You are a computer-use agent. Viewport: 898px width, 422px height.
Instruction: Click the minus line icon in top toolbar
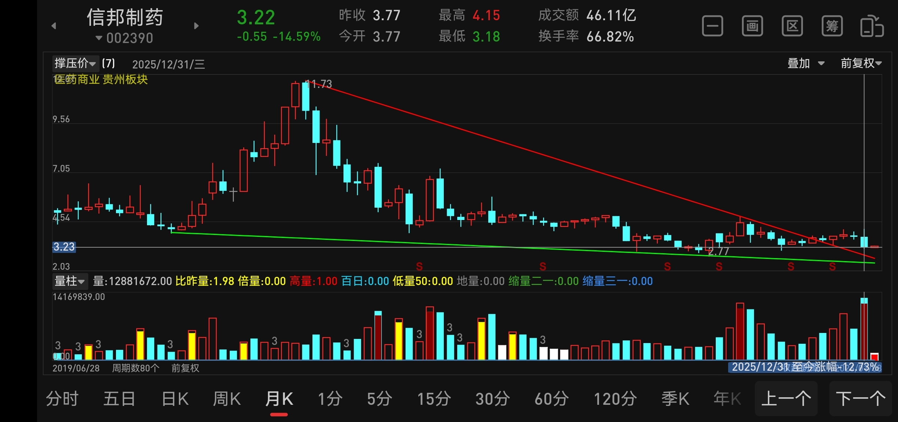(x=712, y=26)
